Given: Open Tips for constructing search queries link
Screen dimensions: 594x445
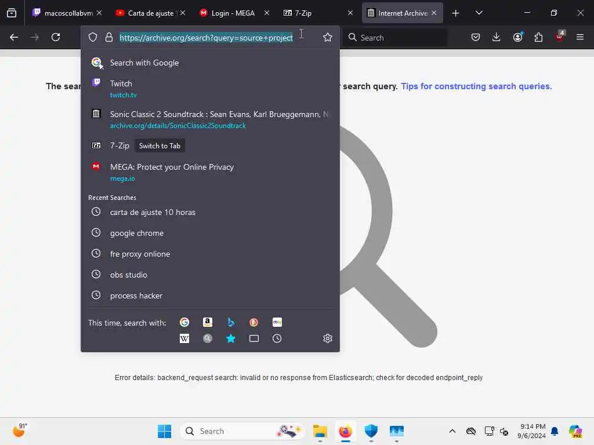Looking at the screenshot, I should 476,86.
